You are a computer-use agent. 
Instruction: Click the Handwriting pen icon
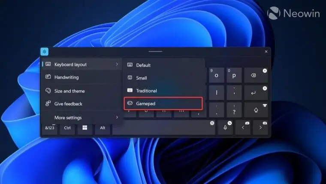tap(48, 77)
